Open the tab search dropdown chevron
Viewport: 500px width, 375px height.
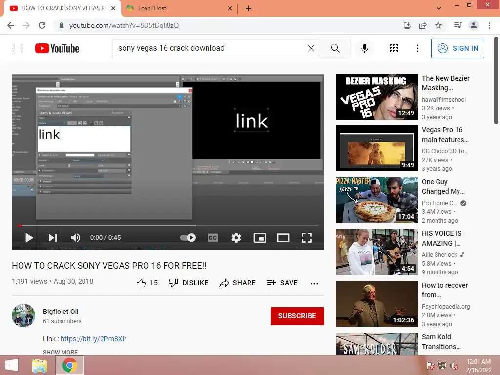tap(439, 8)
